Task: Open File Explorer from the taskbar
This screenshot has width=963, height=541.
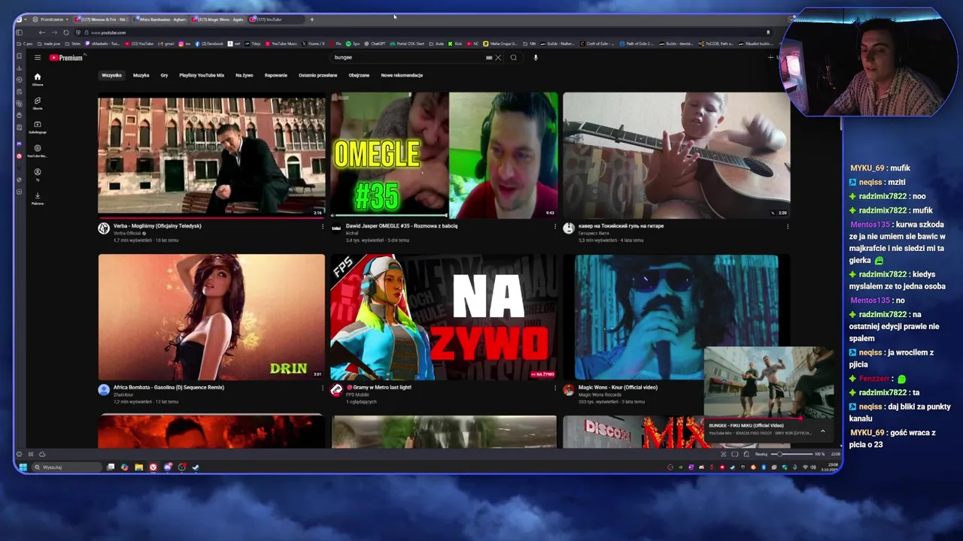Action: point(138,467)
